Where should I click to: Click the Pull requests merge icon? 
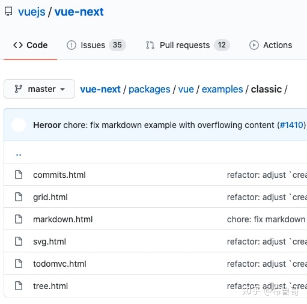click(150, 45)
